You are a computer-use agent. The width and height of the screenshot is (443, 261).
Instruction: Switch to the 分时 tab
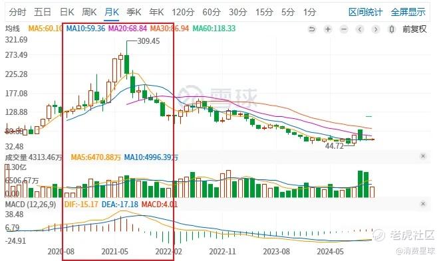17,12
